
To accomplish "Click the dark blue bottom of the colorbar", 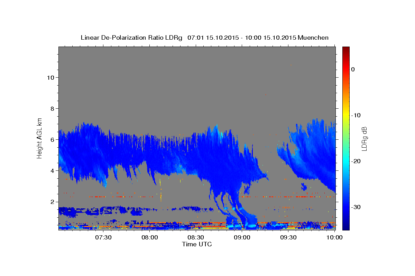I will pos(346,224).
